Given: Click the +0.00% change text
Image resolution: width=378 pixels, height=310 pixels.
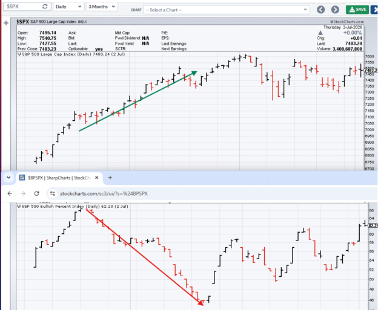Looking at the screenshot, I should coord(353,33).
